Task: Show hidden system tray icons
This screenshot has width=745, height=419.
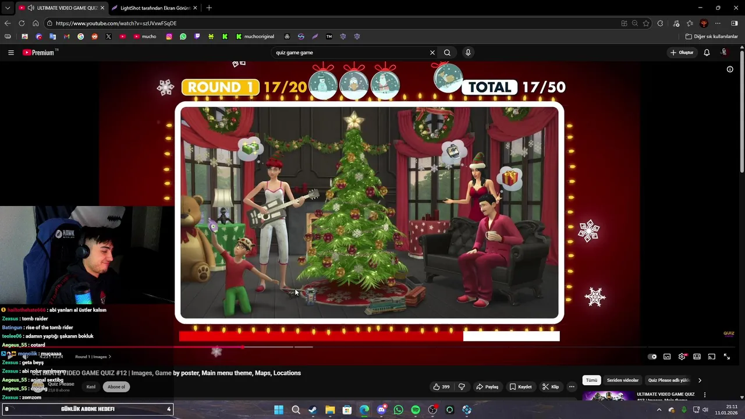Action: (x=659, y=410)
